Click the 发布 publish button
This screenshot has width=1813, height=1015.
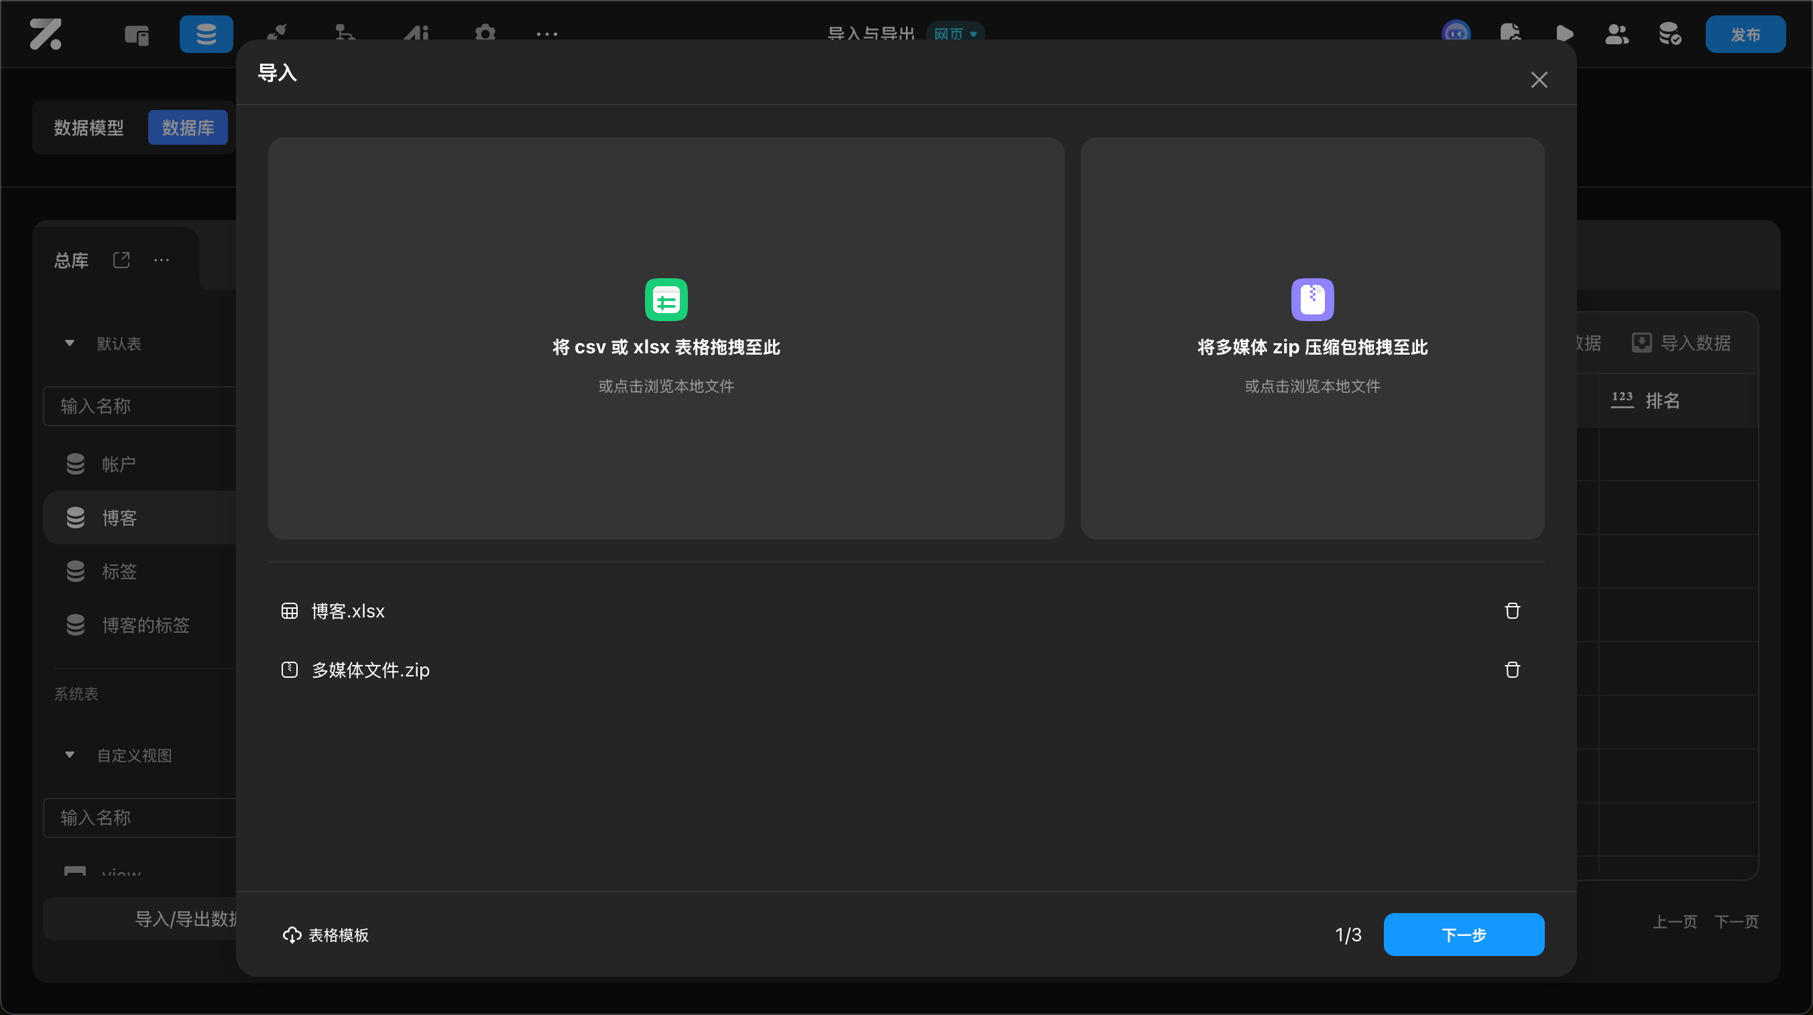(1745, 34)
